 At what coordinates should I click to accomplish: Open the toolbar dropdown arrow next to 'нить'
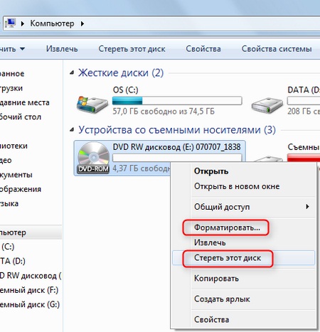coord(22,49)
